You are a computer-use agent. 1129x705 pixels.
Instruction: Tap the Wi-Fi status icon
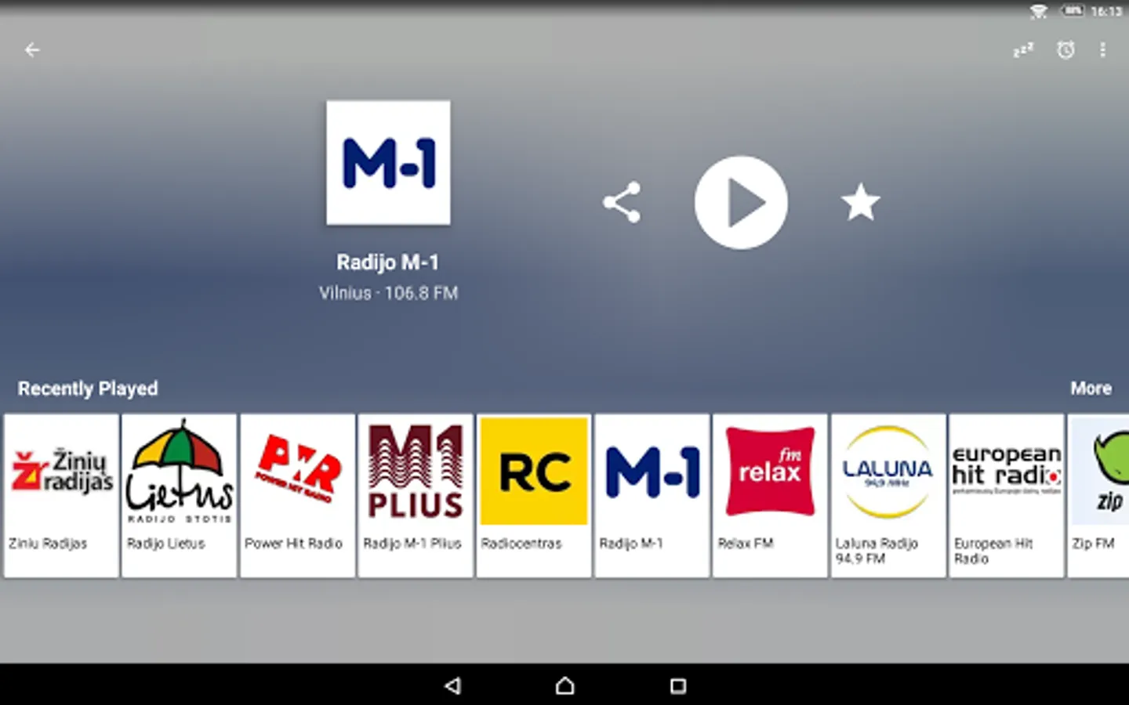pyautogui.click(x=1038, y=11)
